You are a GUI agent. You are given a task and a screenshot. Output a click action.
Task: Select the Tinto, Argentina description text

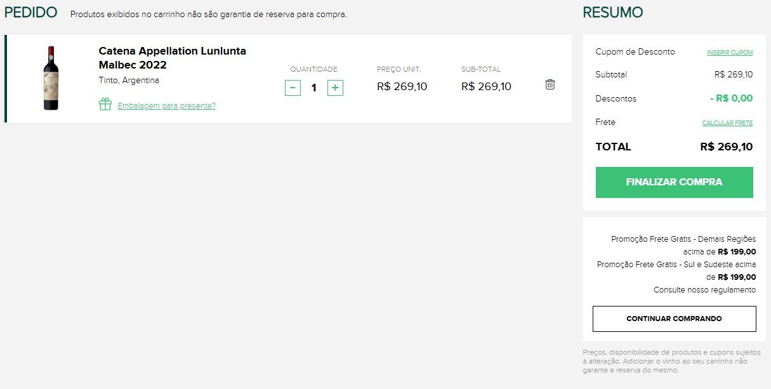pyautogui.click(x=129, y=81)
